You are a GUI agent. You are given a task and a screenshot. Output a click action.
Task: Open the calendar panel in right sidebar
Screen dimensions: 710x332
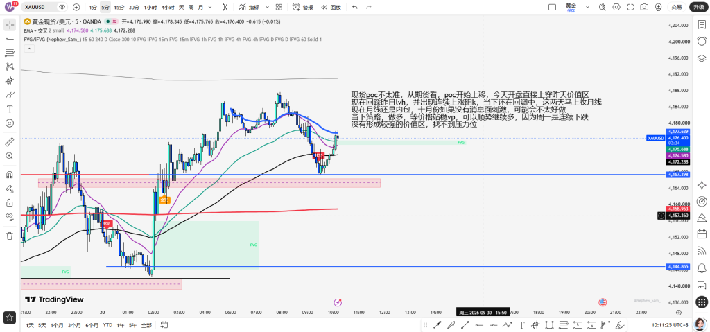click(x=702, y=234)
